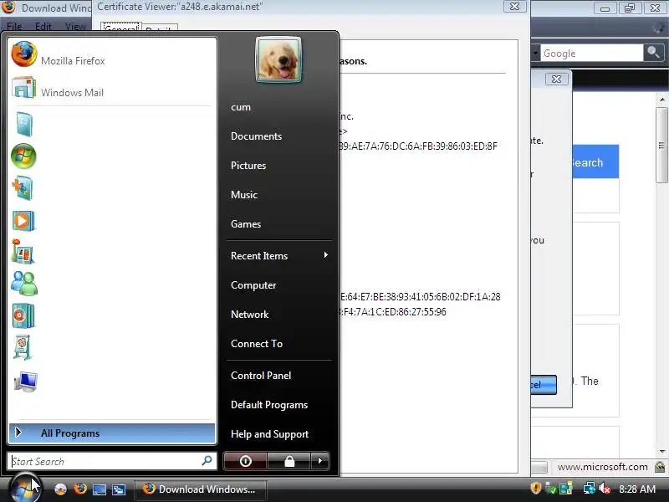Click the Firefox search magnifier button

tap(653, 53)
